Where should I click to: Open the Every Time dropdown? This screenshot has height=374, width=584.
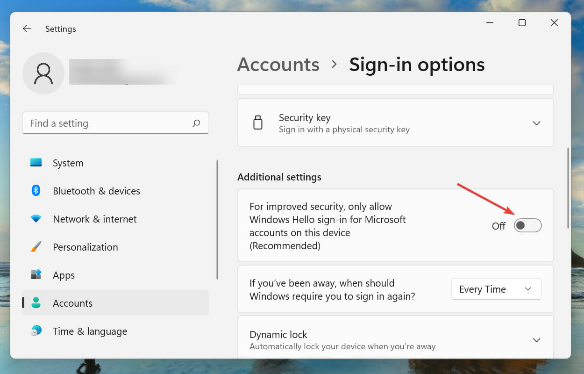pyautogui.click(x=496, y=289)
